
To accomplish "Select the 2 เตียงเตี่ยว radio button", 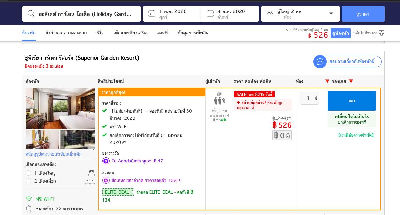I will click(28, 181).
